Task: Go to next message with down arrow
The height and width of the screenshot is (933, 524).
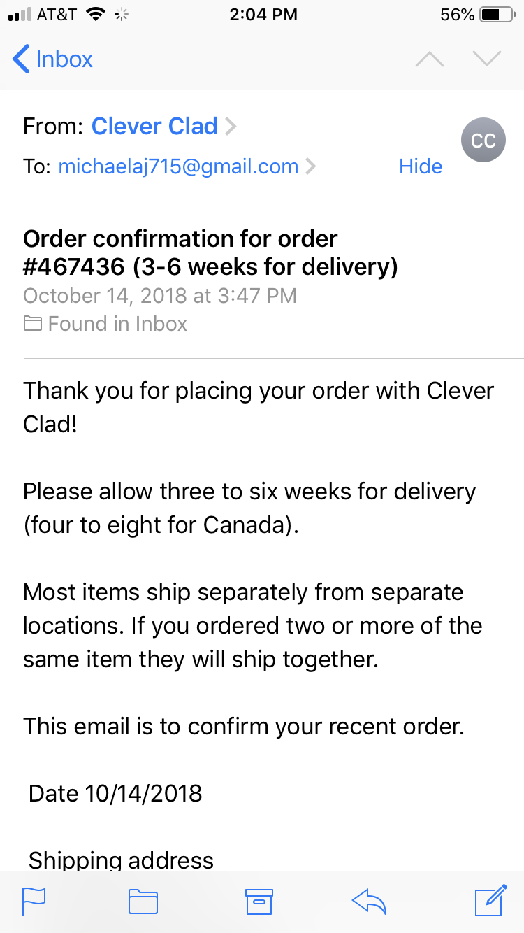Action: point(487,59)
